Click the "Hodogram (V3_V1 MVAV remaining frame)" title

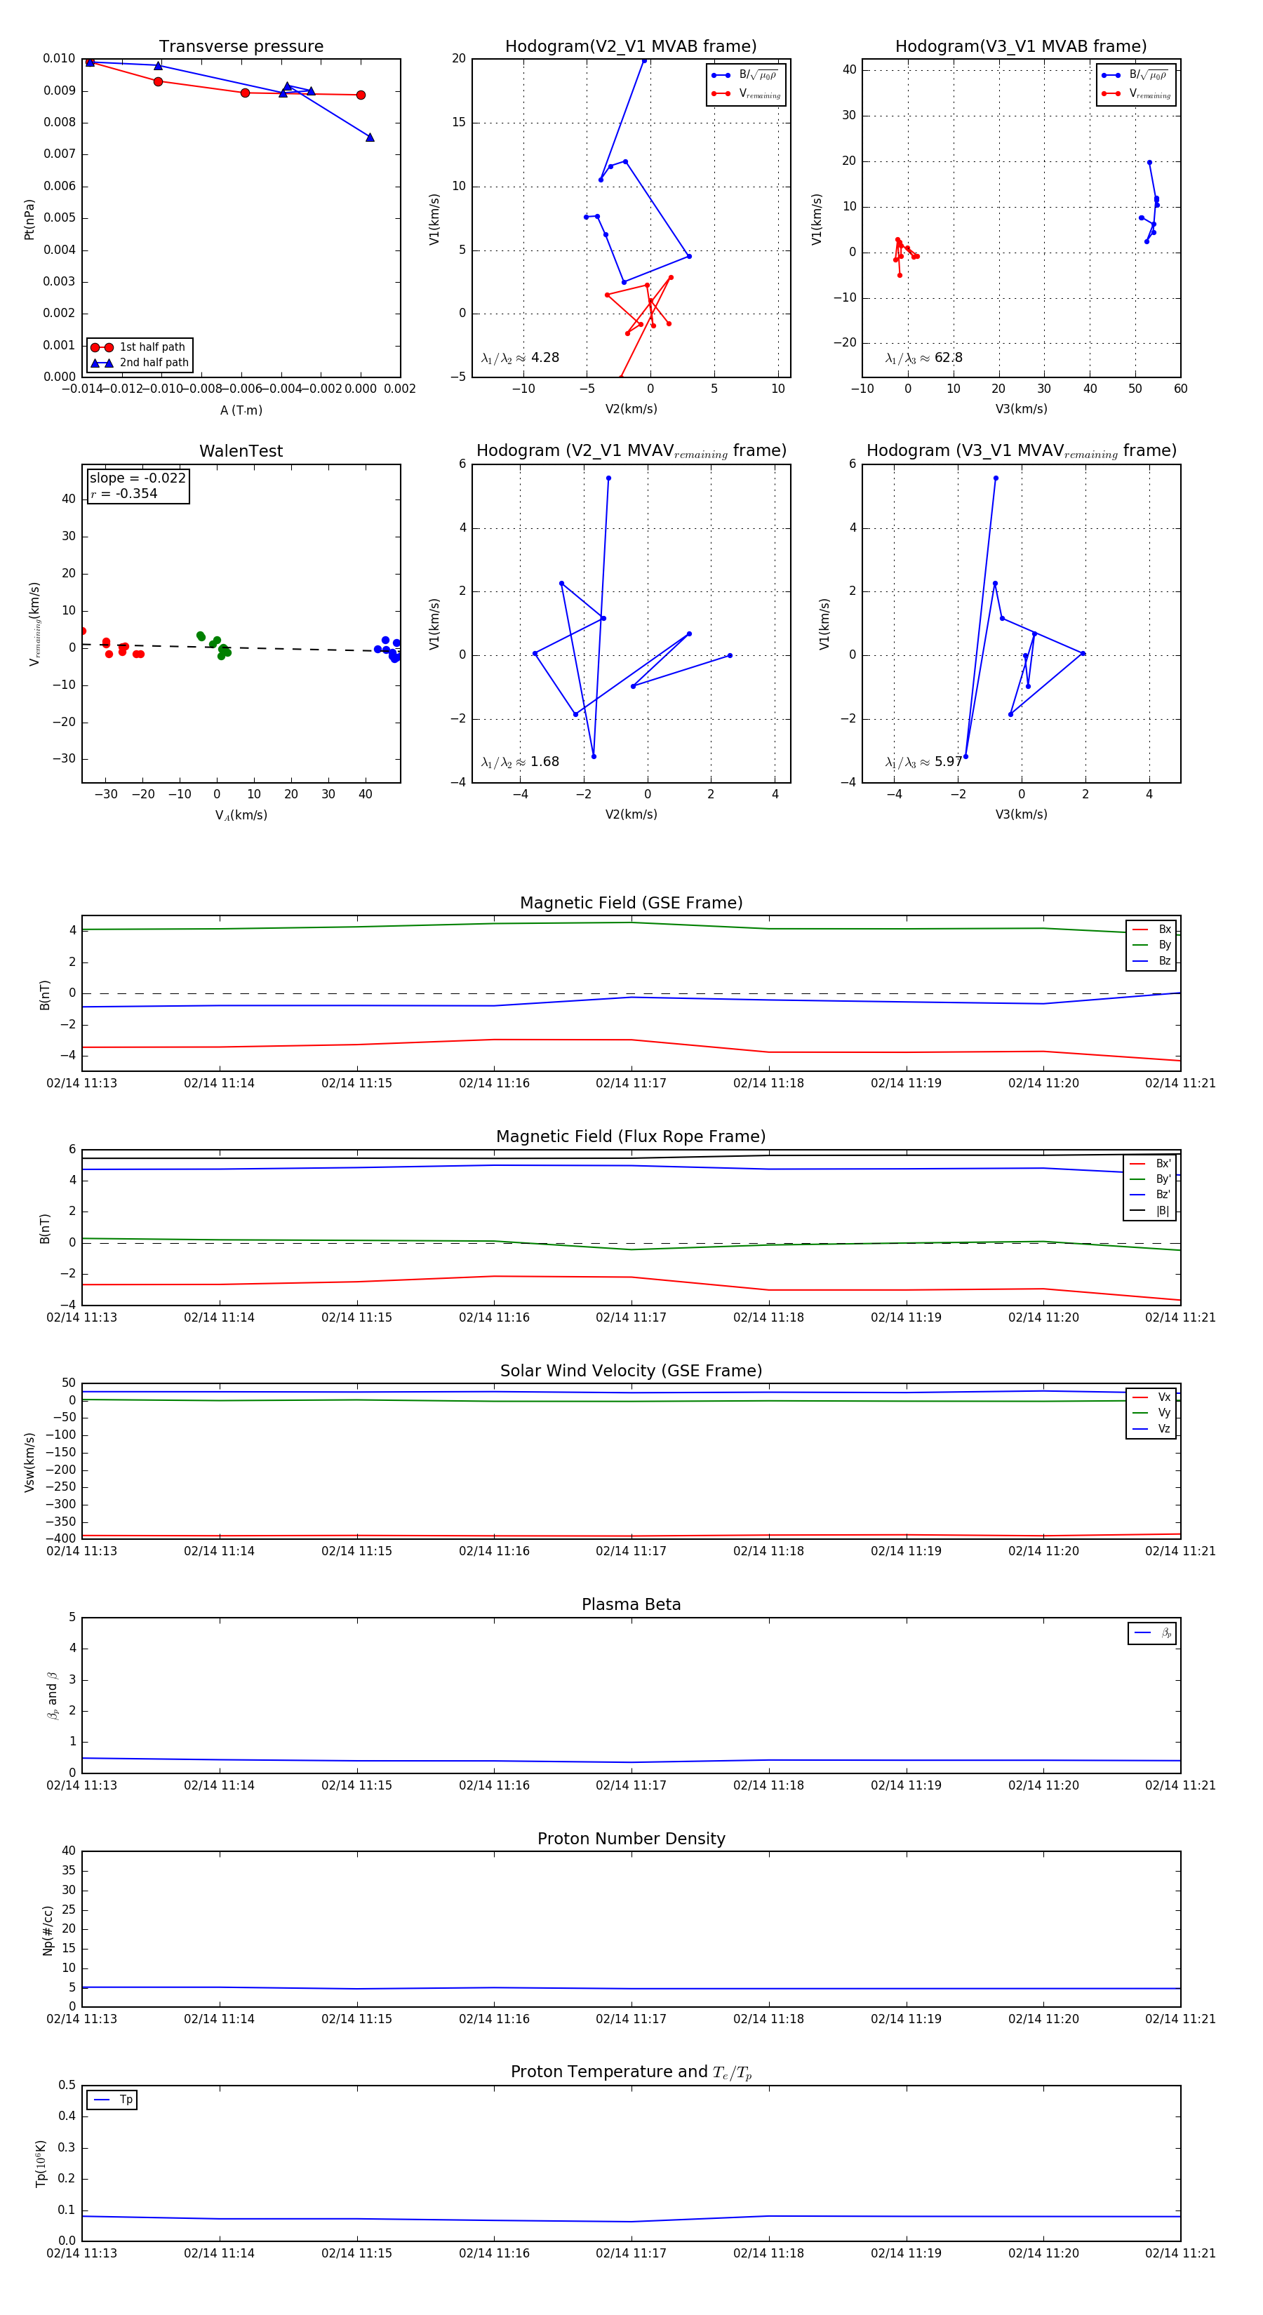pos(1020,451)
